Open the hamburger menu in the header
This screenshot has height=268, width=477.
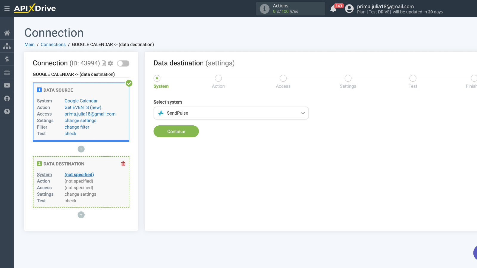coord(7,9)
